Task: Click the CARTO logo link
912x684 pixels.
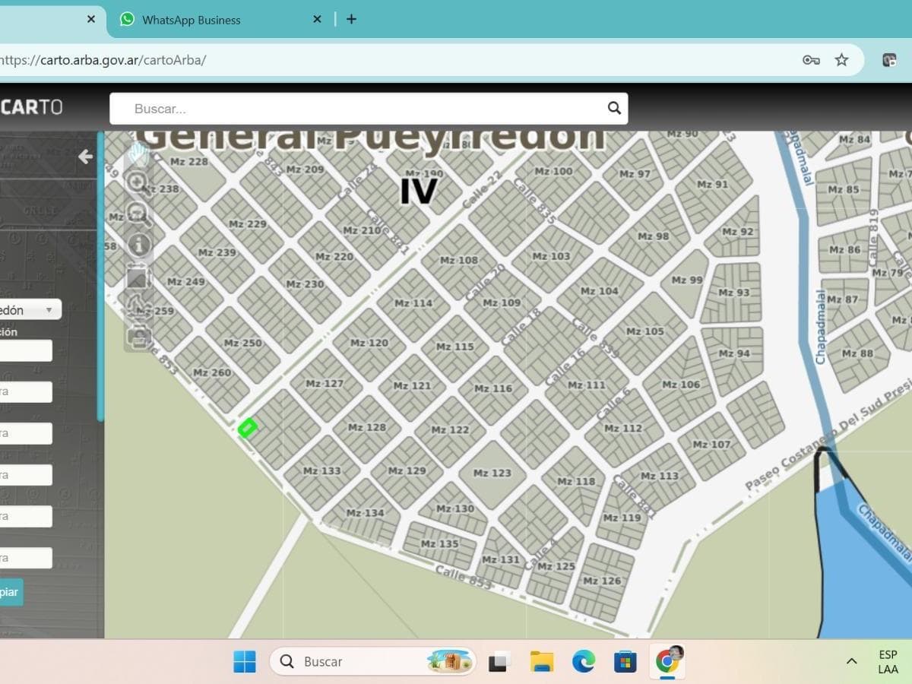Action: point(32,107)
